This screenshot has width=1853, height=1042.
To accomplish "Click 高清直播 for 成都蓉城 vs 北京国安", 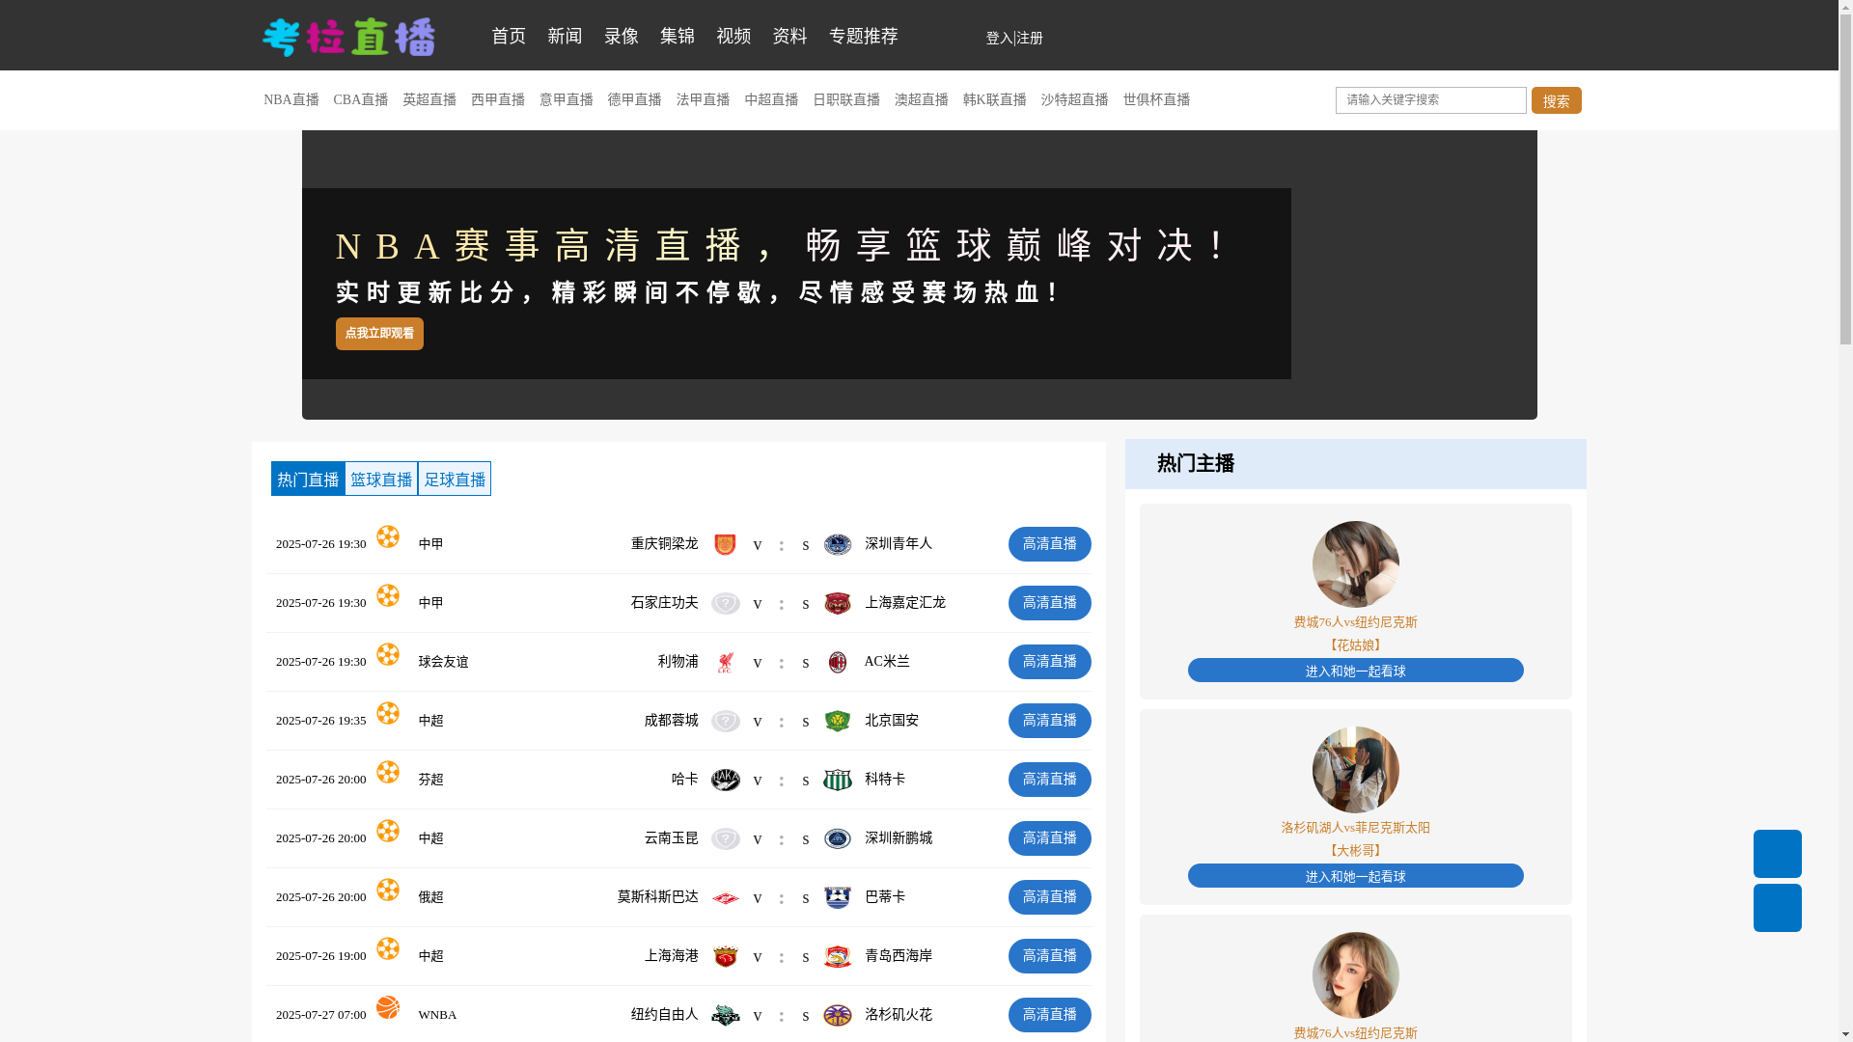I will pyautogui.click(x=1050, y=721).
